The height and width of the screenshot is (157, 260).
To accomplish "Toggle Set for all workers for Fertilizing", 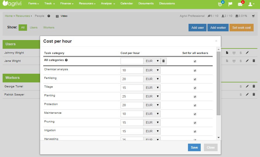I will (x=195, y=79).
